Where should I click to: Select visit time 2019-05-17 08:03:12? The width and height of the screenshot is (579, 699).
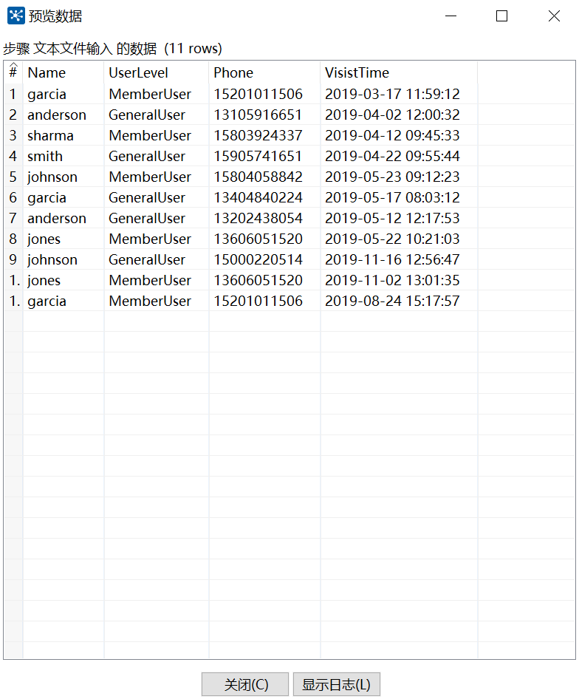[x=399, y=197]
